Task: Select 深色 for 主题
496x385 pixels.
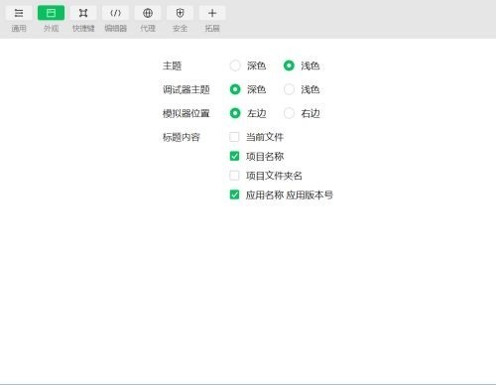Action: (x=235, y=65)
